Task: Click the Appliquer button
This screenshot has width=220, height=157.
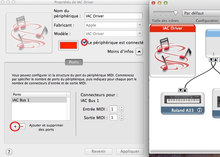Action: (x=130, y=151)
